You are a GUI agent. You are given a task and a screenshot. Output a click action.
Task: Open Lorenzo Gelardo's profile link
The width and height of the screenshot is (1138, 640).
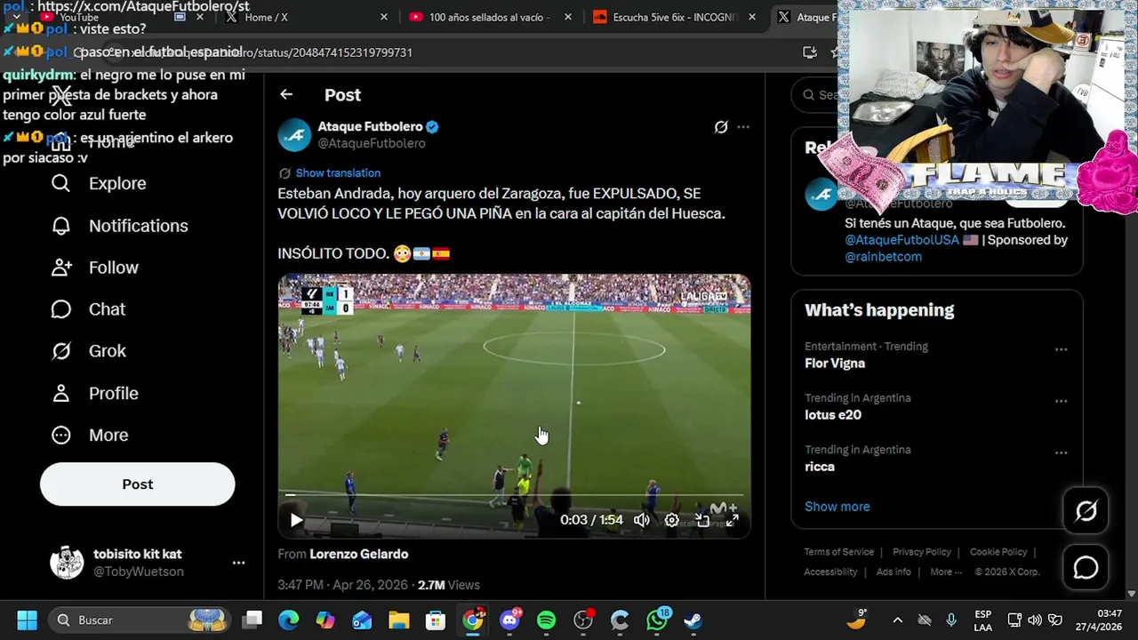(x=359, y=554)
